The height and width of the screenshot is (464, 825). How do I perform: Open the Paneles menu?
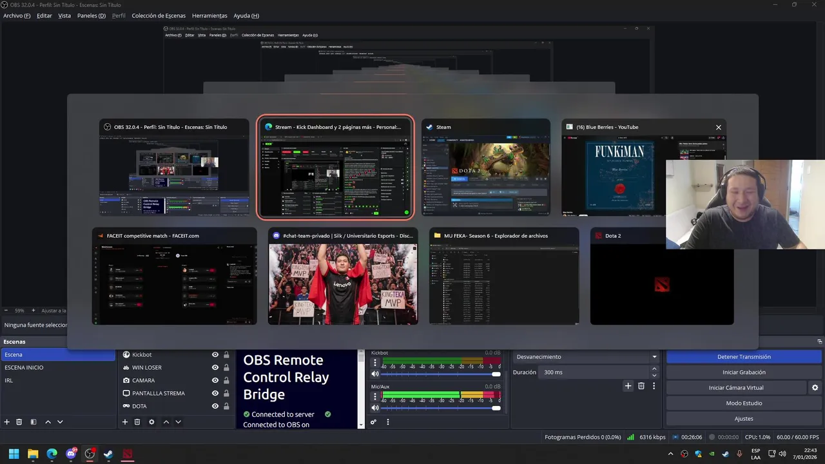(x=92, y=15)
